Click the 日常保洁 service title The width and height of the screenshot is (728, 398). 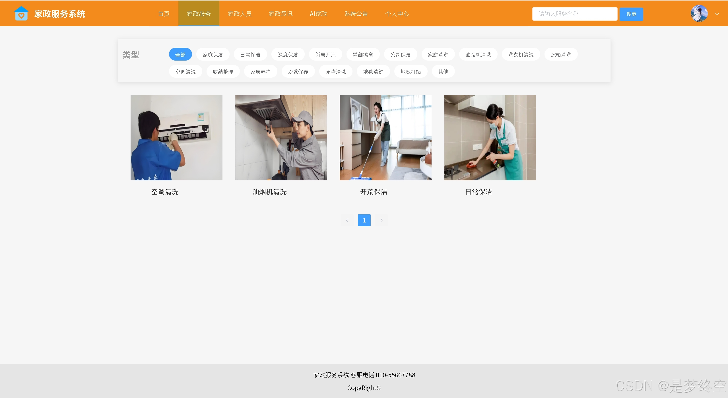(x=478, y=192)
